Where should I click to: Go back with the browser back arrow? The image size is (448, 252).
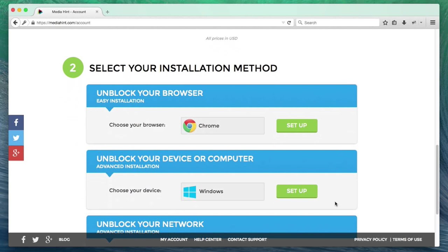tap(15, 23)
